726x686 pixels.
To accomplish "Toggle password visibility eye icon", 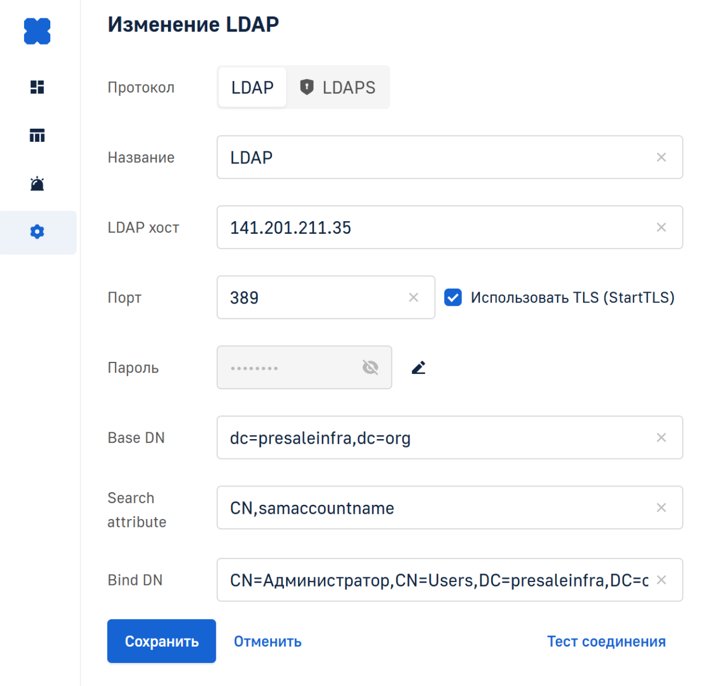I will pyautogui.click(x=370, y=368).
